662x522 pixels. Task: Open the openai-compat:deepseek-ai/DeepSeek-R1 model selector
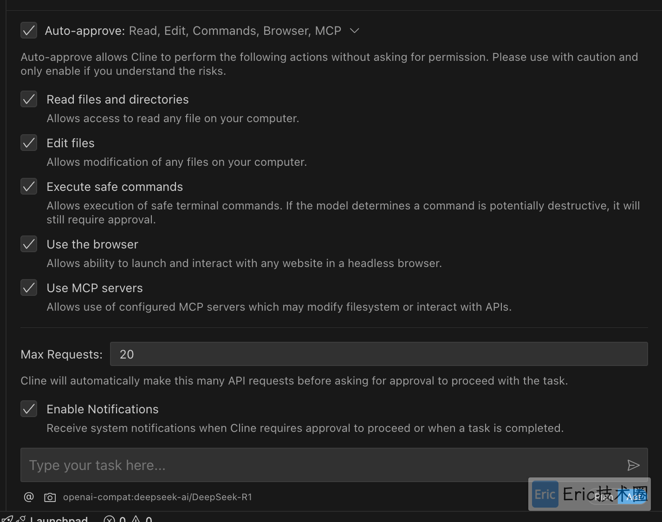tap(157, 497)
